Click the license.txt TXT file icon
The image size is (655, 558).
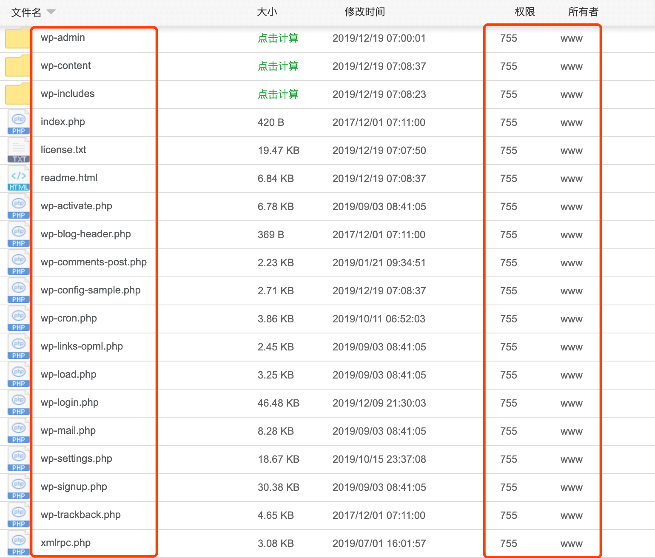[x=19, y=151]
